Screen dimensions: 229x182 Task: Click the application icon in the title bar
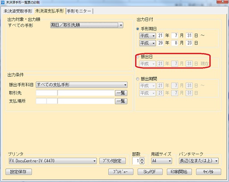pyautogui.click(x=3, y=3)
